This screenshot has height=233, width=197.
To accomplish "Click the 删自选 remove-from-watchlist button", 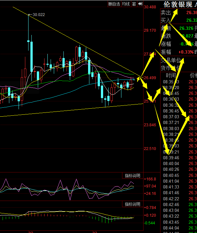I will (x=114, y=4).
